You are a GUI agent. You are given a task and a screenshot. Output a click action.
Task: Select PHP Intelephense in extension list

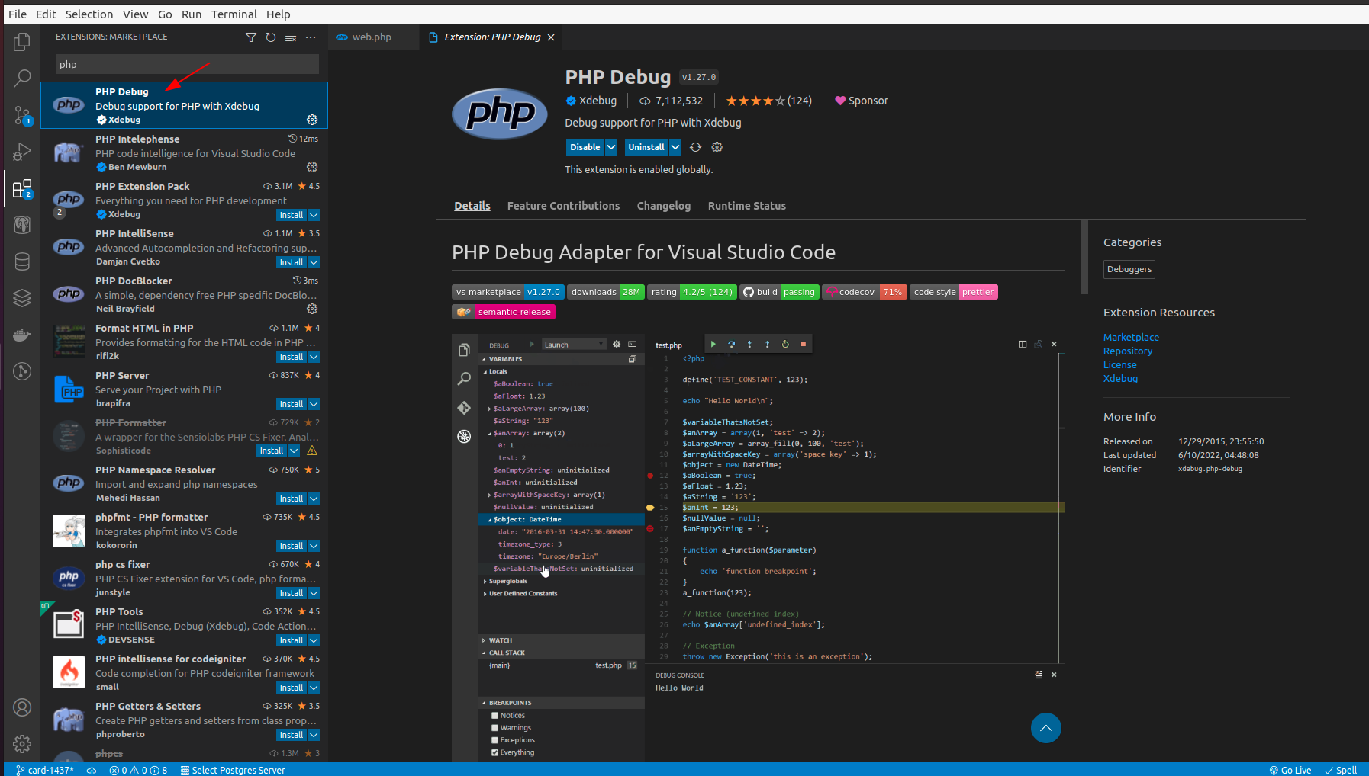[184, 152]
